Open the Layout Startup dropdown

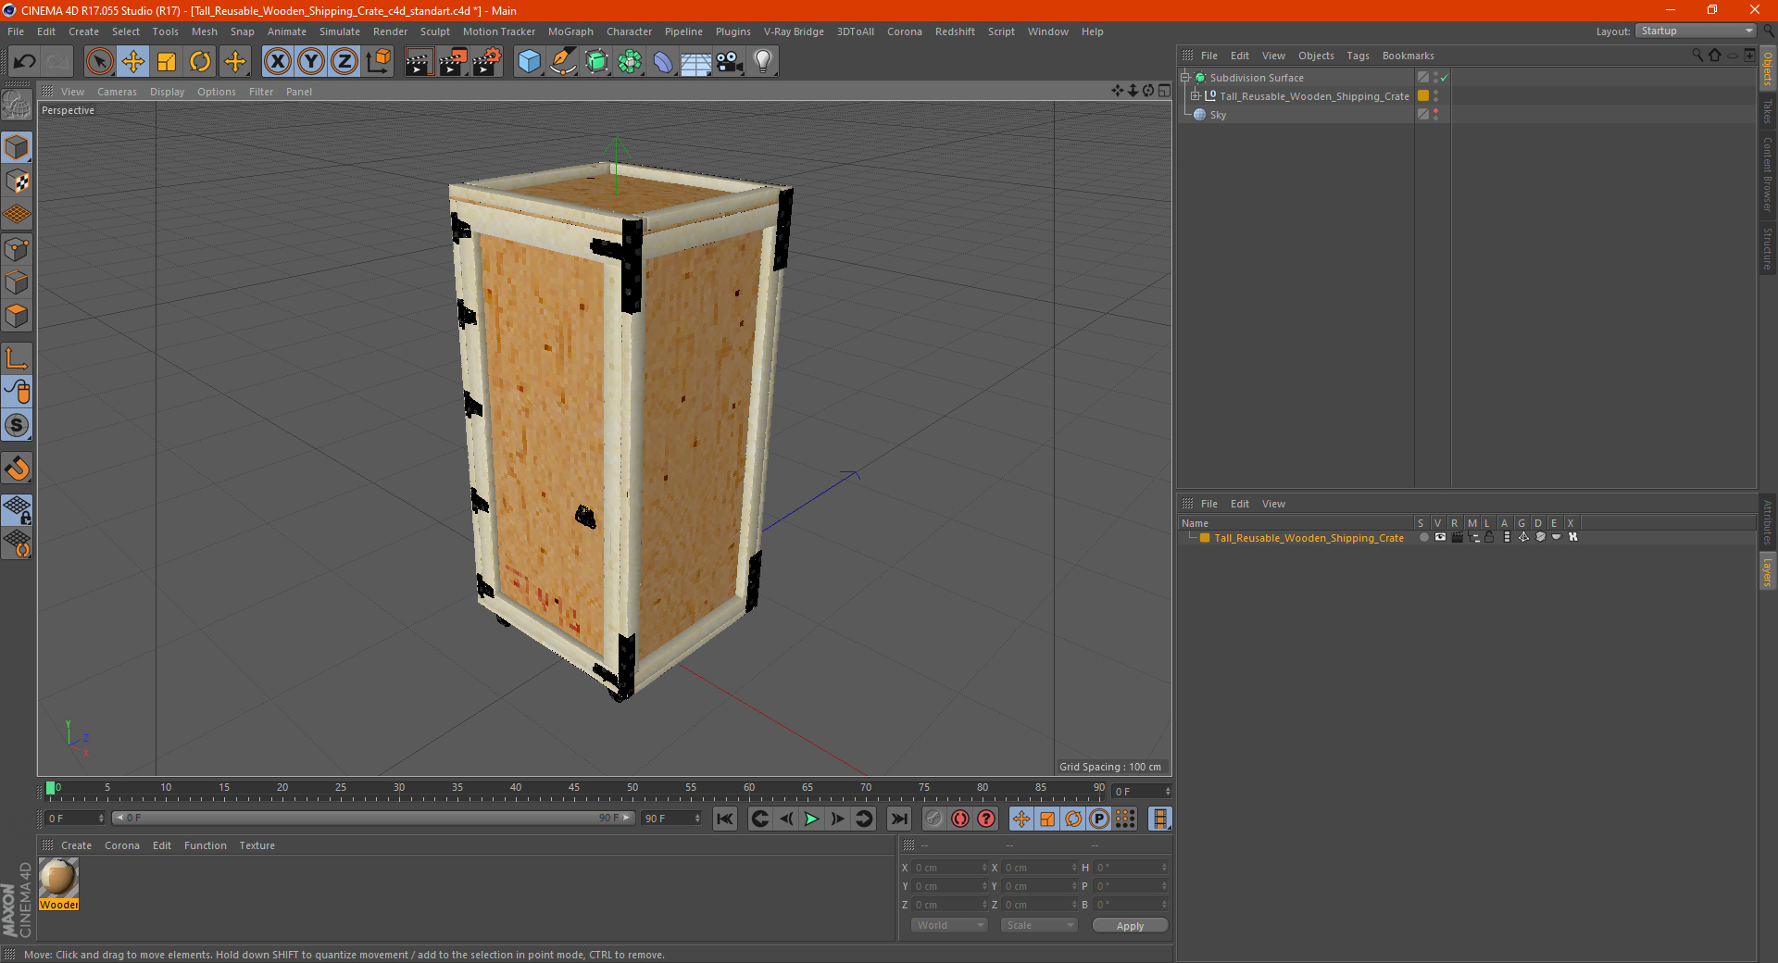1696,31
